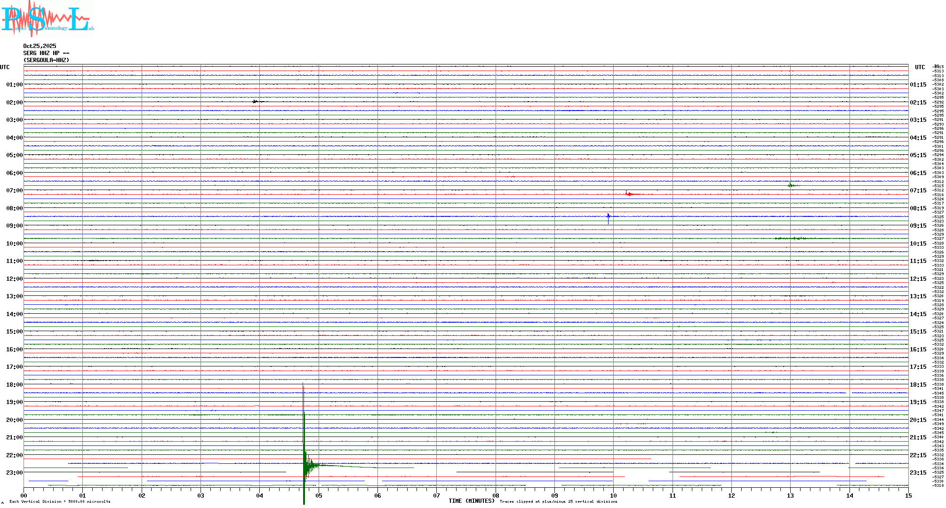Click the 18:15 label on the right axis
The width and height of the screenshot is (946, 508).
click(x=918, y=385)
